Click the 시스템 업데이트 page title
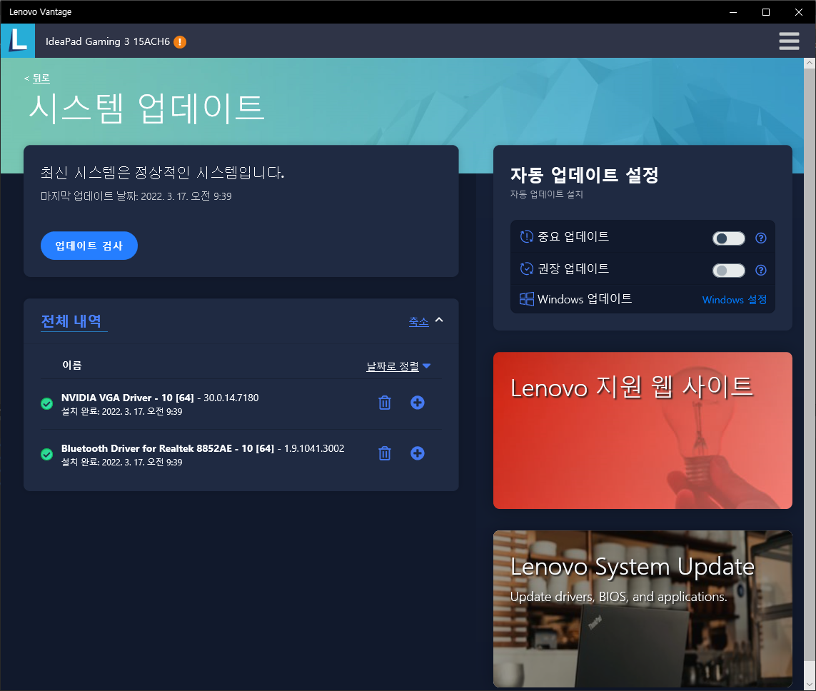This screenshot has width=816, height=691. pos(146,109)
